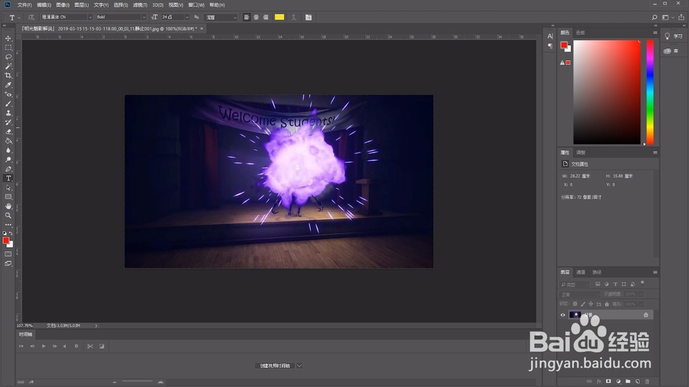Open create video timeline dropdown arrow
The height and width of the screenshot is (387, 689).
299,366
